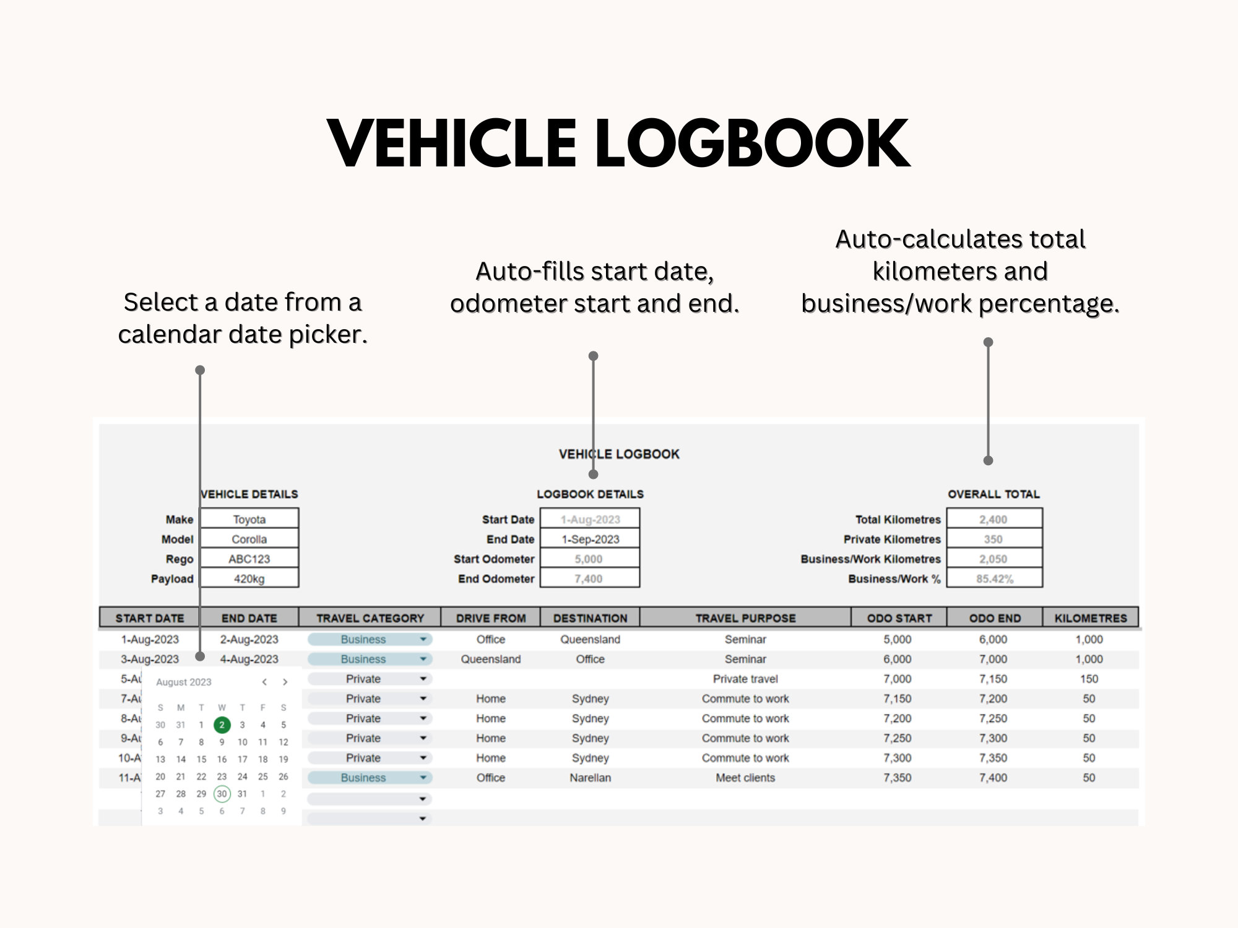This screenshot has width=1238, height=928.
Task: Click the Make field showing Toyota
Action: click(x=249, y=519)
